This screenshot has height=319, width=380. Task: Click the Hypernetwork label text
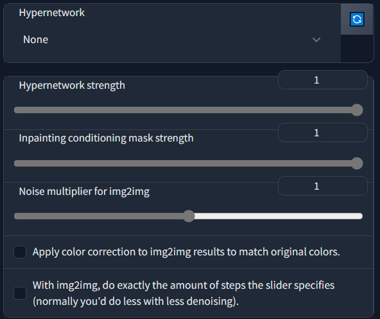coord(52,13)
